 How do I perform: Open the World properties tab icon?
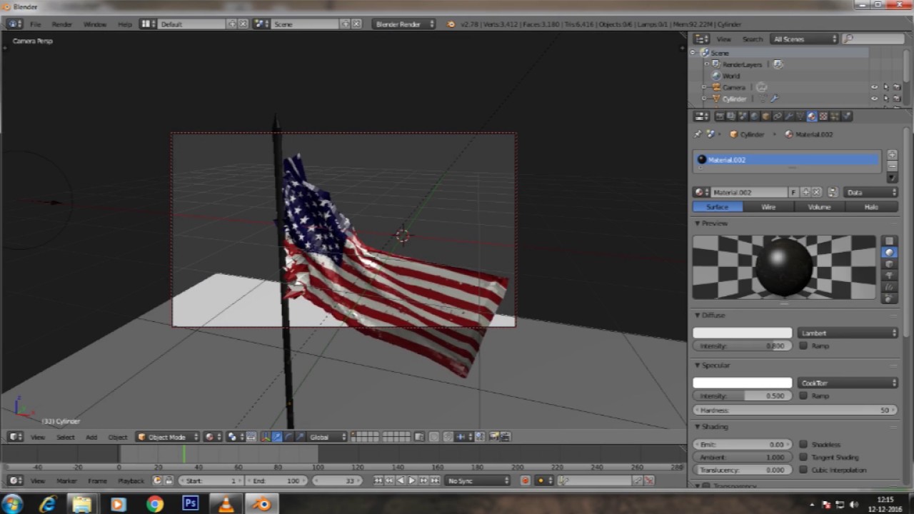[755, 116]
